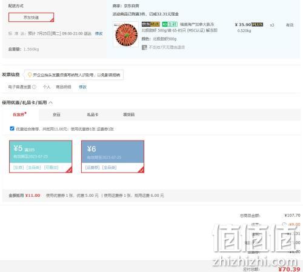The image size is (303, 272).
Task: Collapse the 使用优惠/礼品卡/抵用 section
Action: 51,102
